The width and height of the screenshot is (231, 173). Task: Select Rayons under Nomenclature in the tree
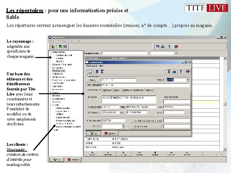tap(60, 61)
